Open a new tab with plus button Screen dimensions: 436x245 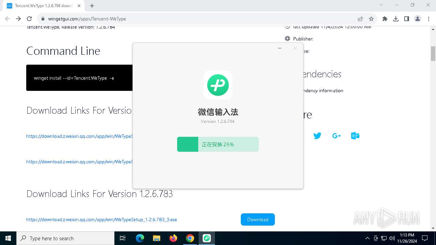92,5
